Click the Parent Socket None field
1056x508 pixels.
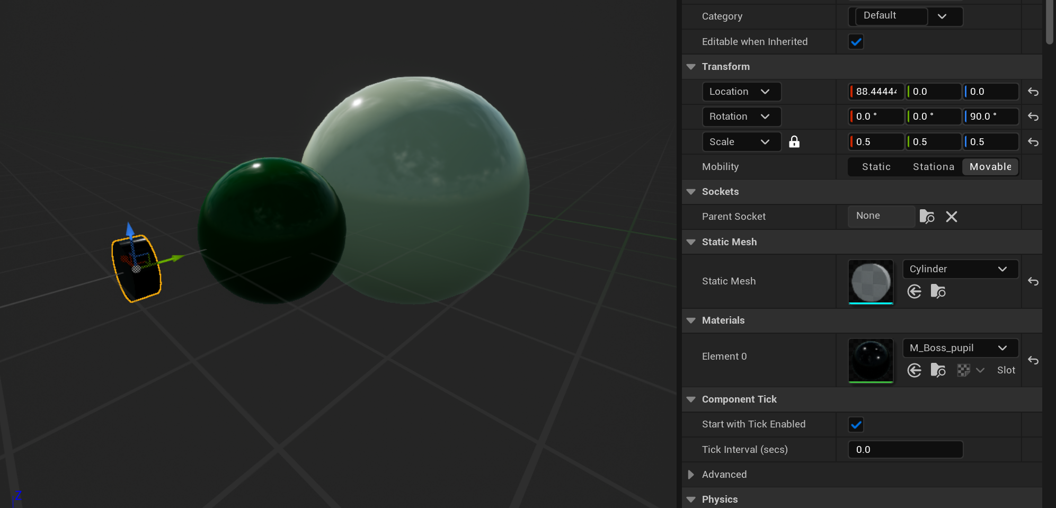coord(881,216)
